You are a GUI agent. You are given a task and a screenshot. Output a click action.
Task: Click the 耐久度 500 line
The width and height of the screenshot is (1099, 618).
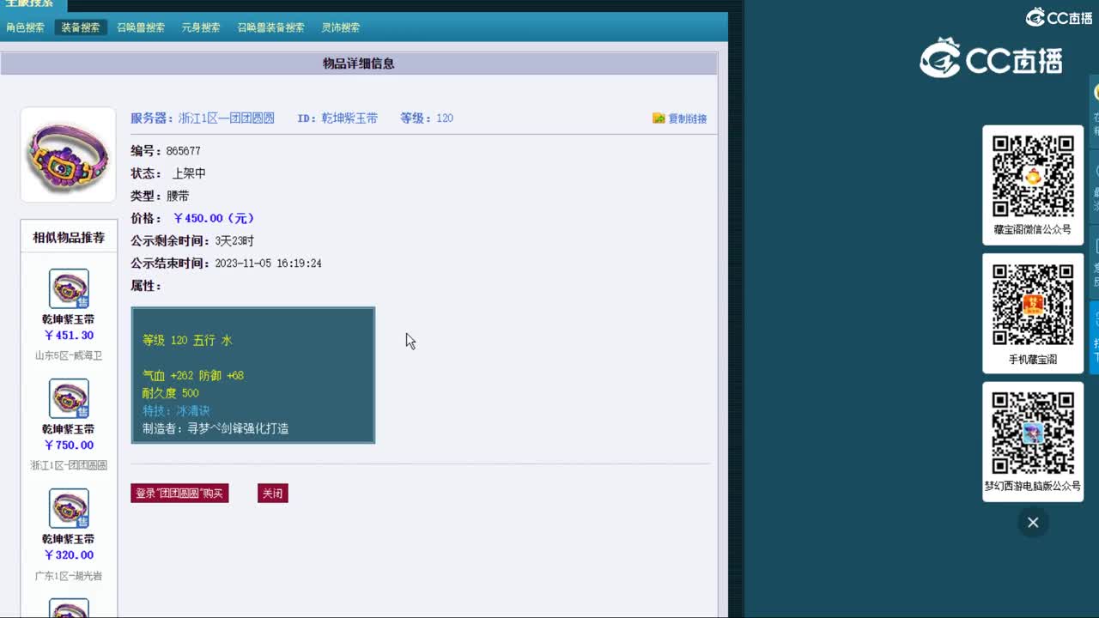[x=171, y=393]
